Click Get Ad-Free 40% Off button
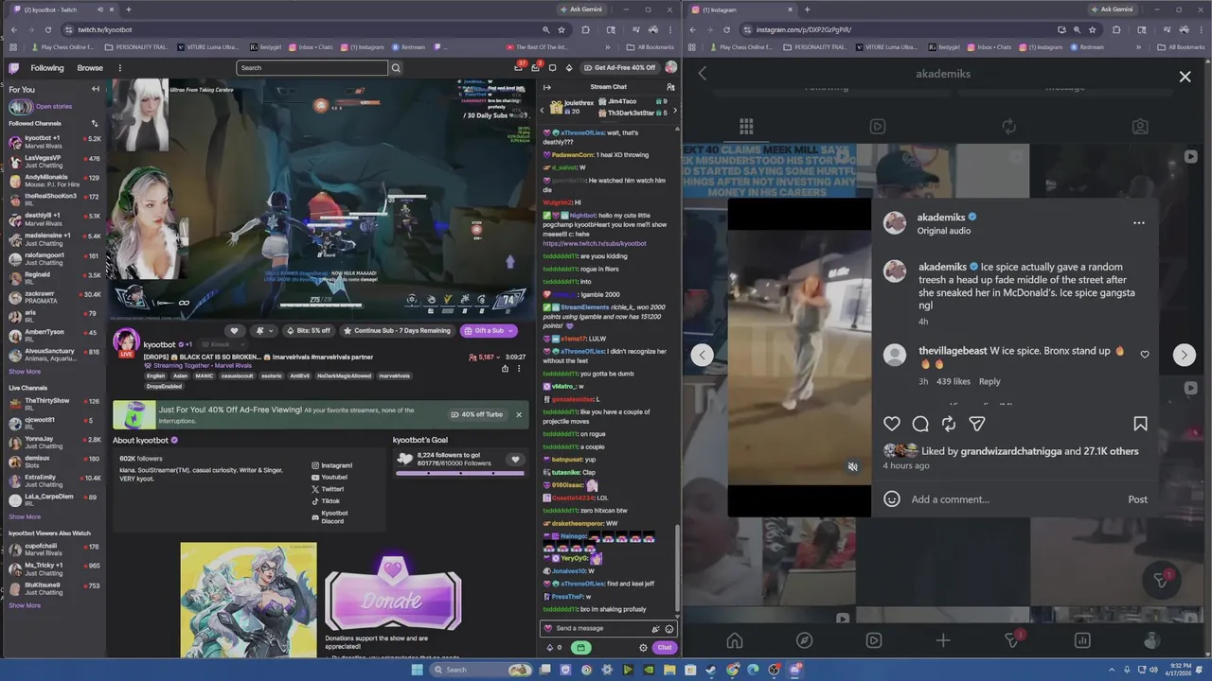Viewport: 1212px width, 681px height. [619, 68]
